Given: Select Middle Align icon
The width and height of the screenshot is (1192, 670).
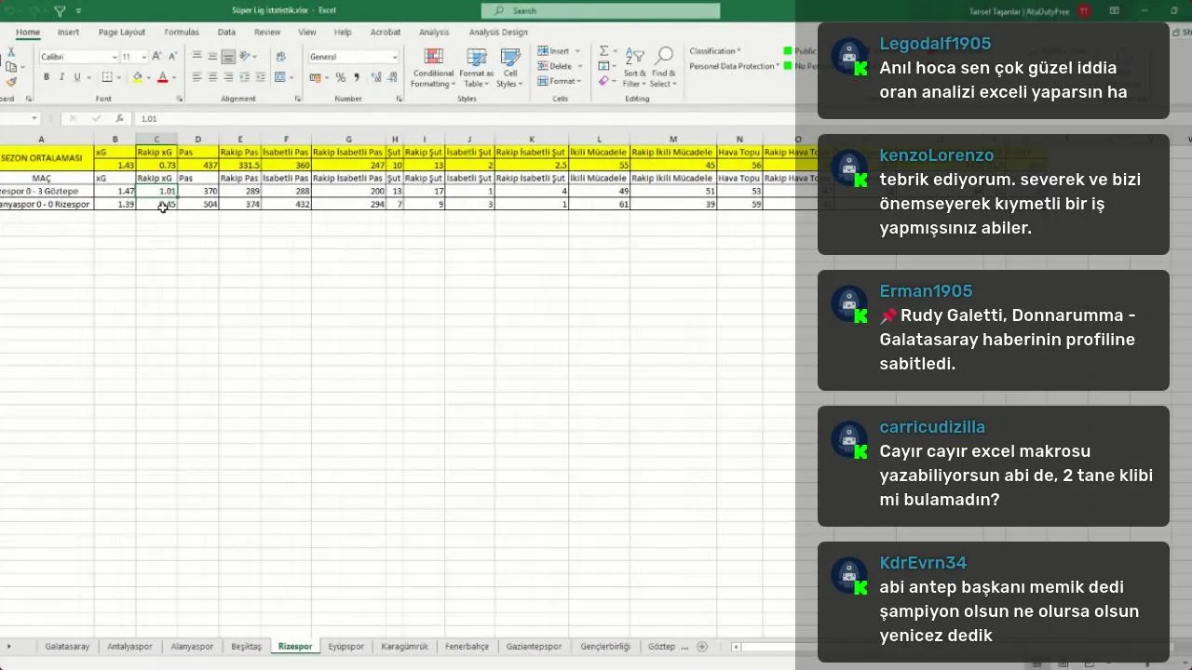Looking at the screenshot, I should click(x=213, y=57).
